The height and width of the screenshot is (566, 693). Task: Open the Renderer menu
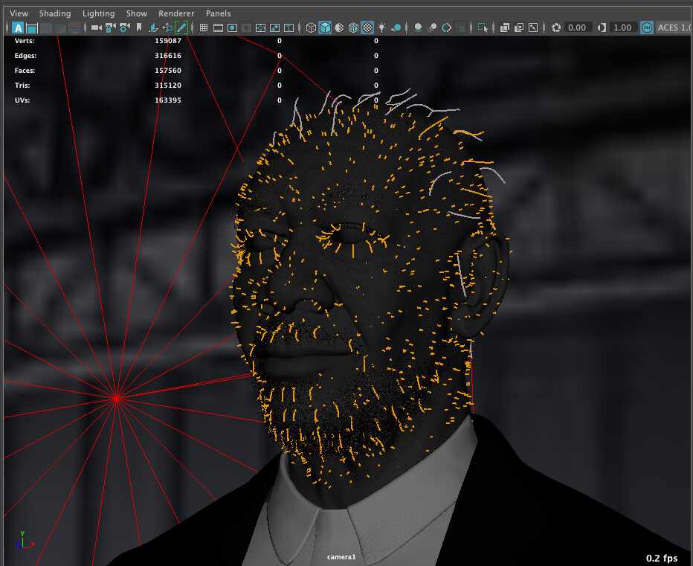(176, 13)
